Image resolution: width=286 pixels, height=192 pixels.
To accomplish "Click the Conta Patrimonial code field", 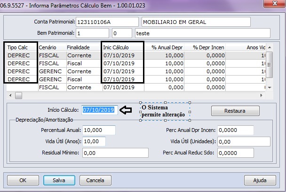I will [107, 22].
